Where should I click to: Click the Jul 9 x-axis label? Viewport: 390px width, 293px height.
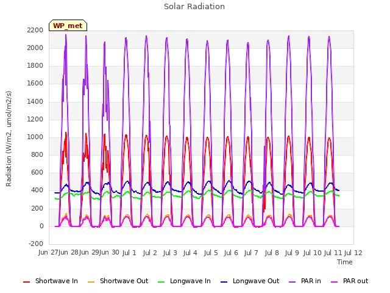coord(292,253)
